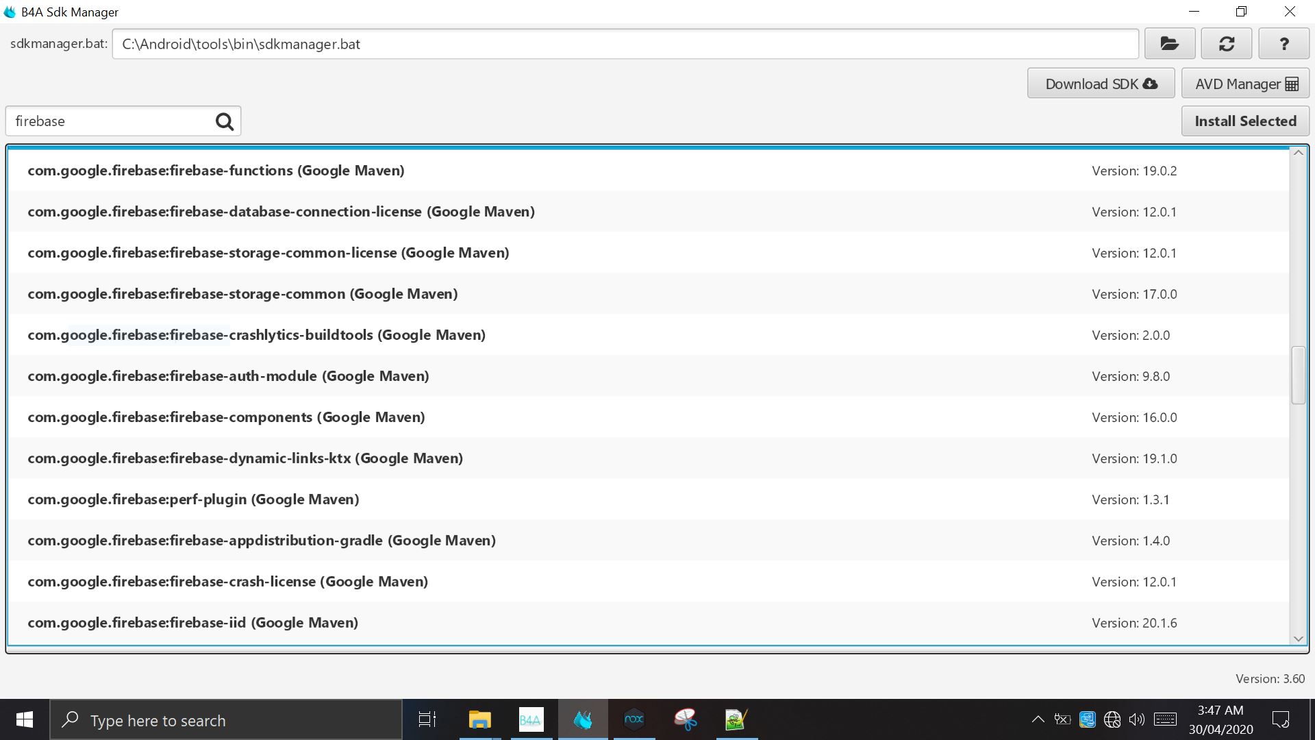The width and height of the screenshot is (1315, 740).
Task: Click B4A Sdk Manager taskbar icon
Action: (583, 719)
